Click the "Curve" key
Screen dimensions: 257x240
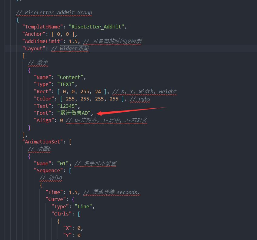[x=55, y=199]
